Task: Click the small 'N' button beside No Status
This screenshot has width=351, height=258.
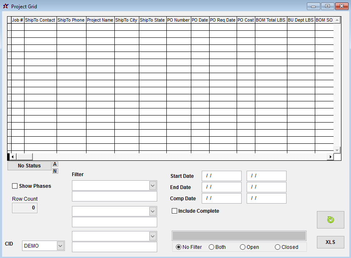Action: point(55,171)
